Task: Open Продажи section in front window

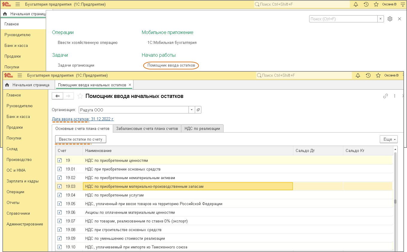Action: tap(15, 127)
